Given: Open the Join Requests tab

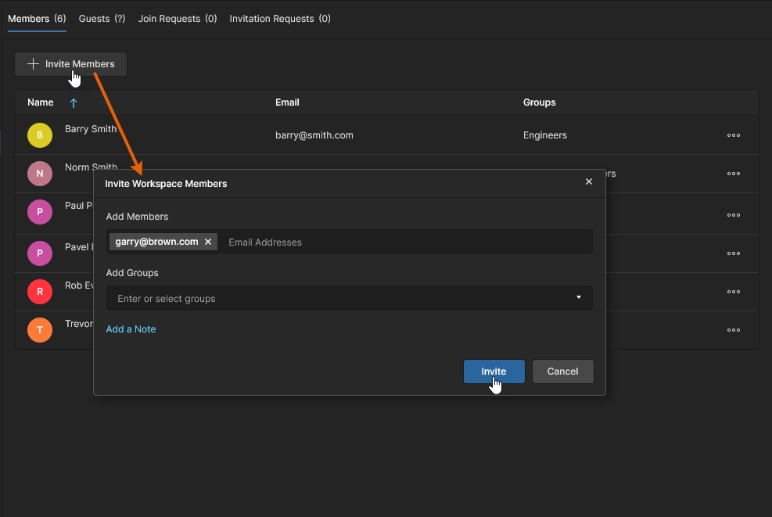Looking at the screenshot, I should click(x=178, y=19).
